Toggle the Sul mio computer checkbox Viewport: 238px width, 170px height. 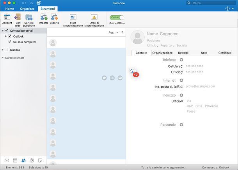point(10,41)
